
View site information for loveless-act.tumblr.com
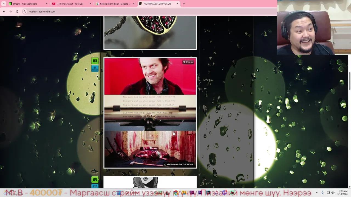[x=25, y=11]
